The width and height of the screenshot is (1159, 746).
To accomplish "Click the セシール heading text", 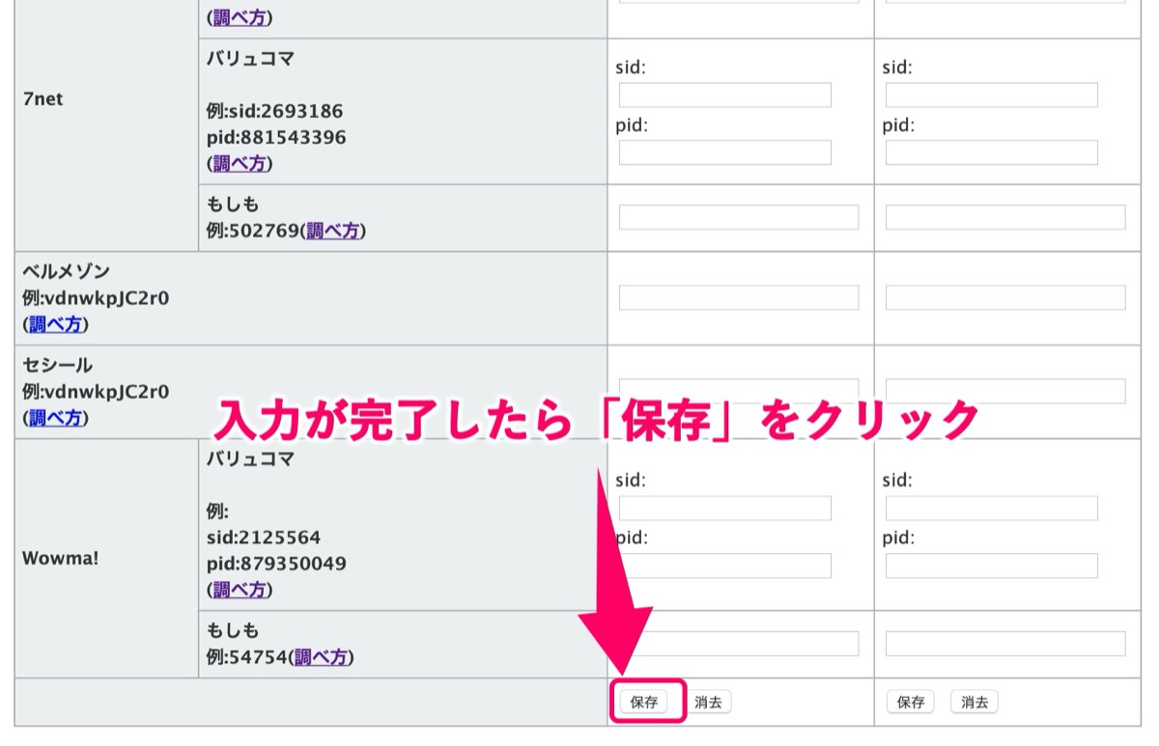I will point(58,365).
